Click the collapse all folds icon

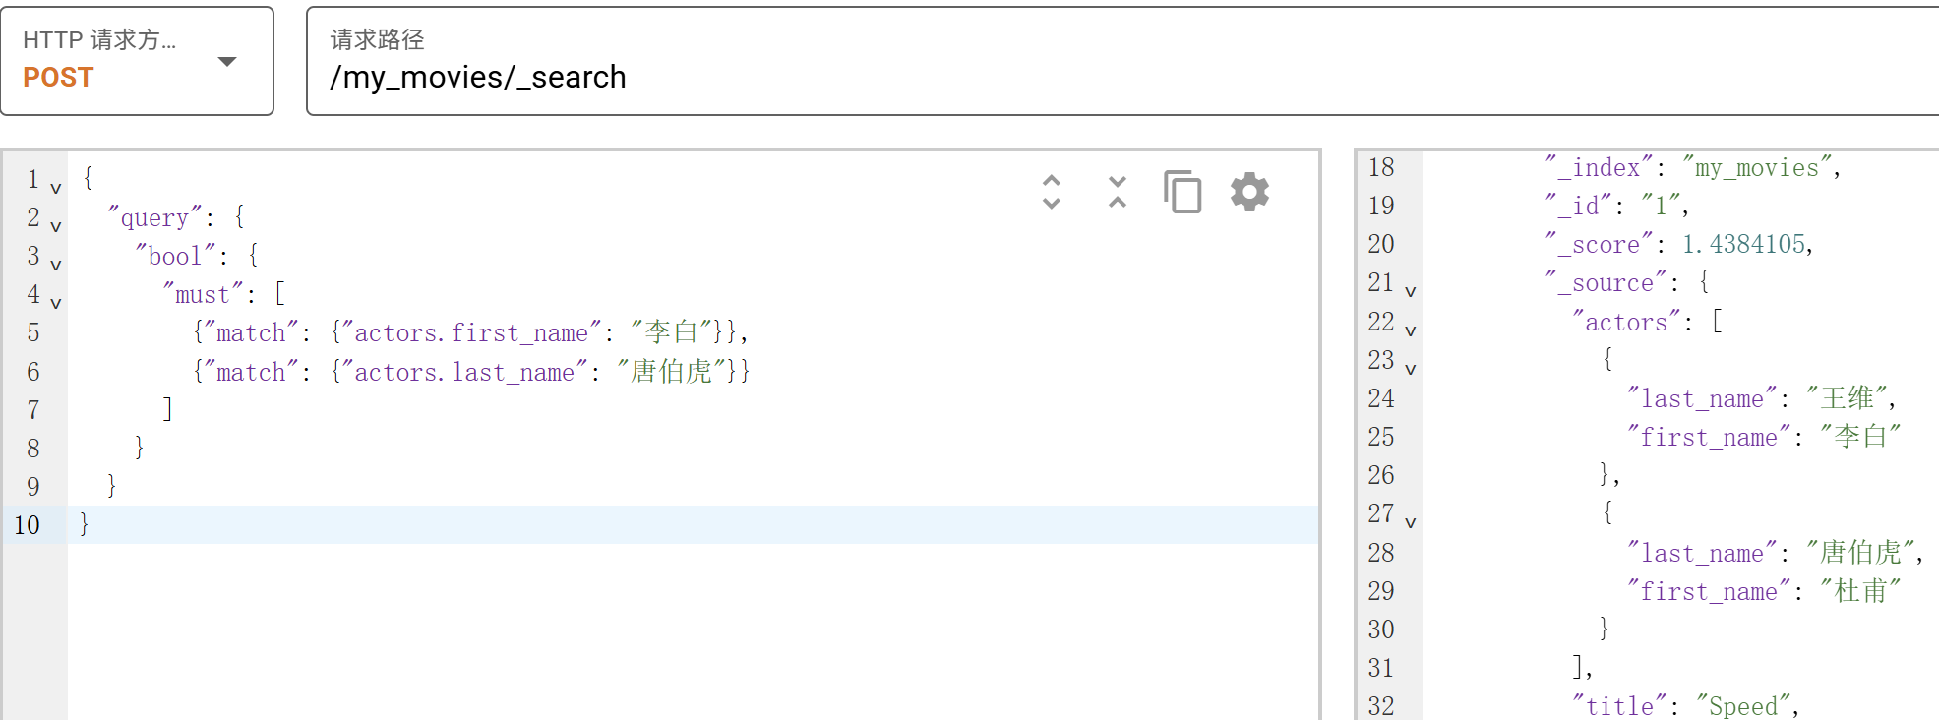pyautogui.click(x=1117, y=192)
